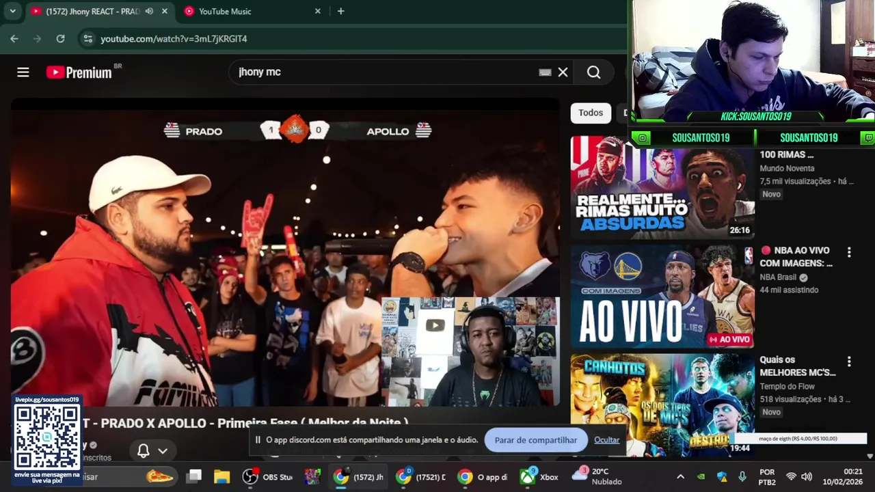Expand notification options chevron beside bell
This screenshot has width=875, height=492.
[163, 451]
